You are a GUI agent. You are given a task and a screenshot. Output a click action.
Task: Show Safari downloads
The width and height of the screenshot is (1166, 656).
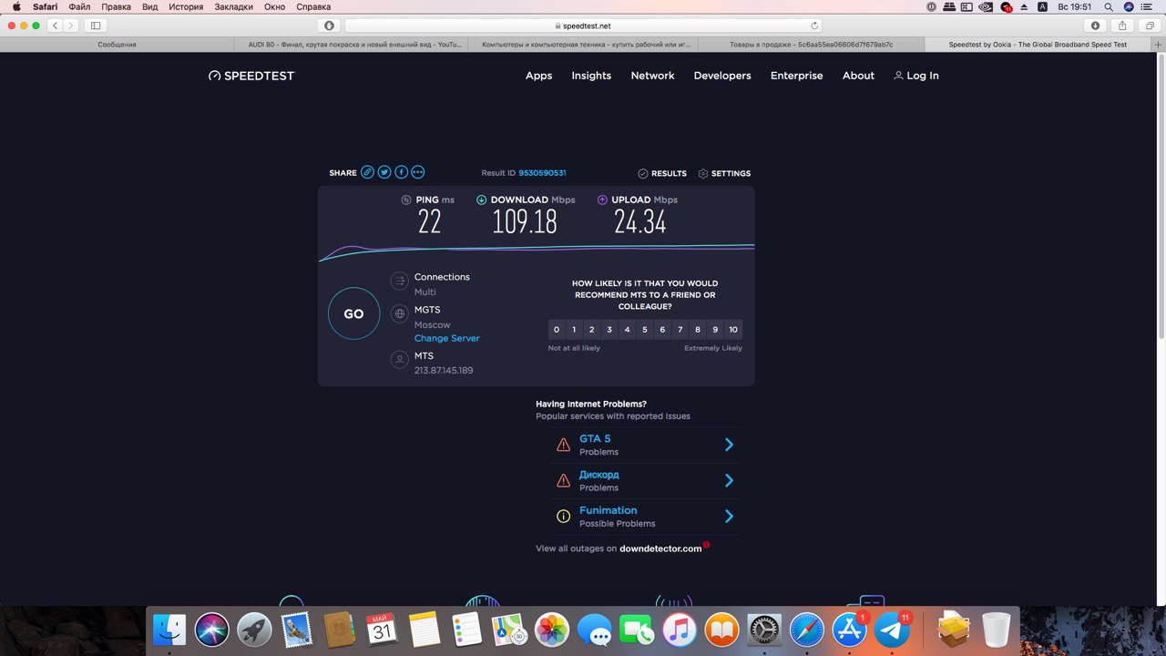[1095, 26]
